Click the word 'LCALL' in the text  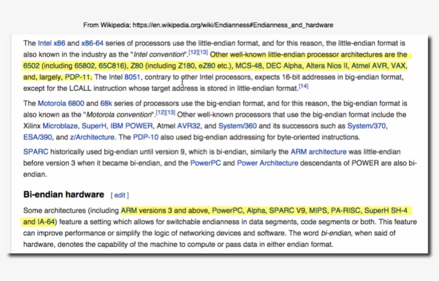point(80,88)
